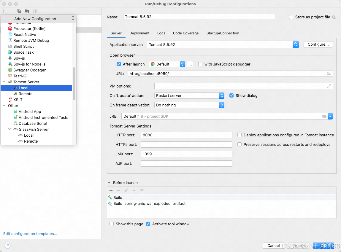Collapse the Other tree node

4,106
